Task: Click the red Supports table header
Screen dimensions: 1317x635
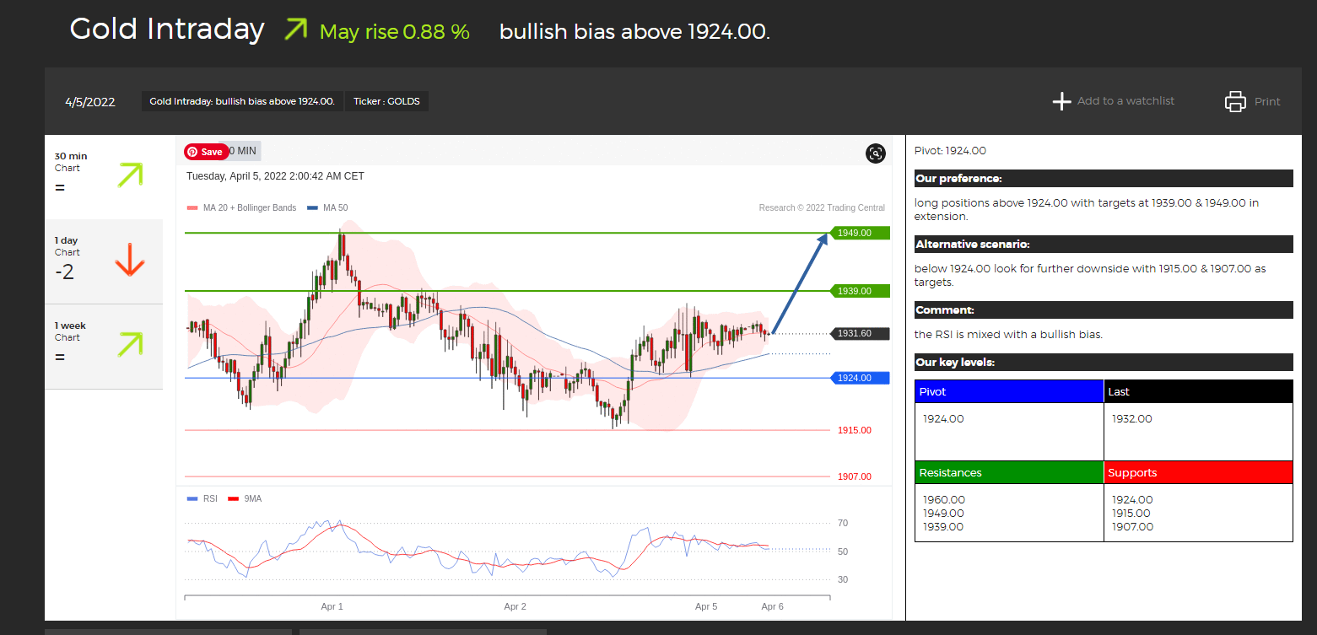Action: tap(1198, 472)
